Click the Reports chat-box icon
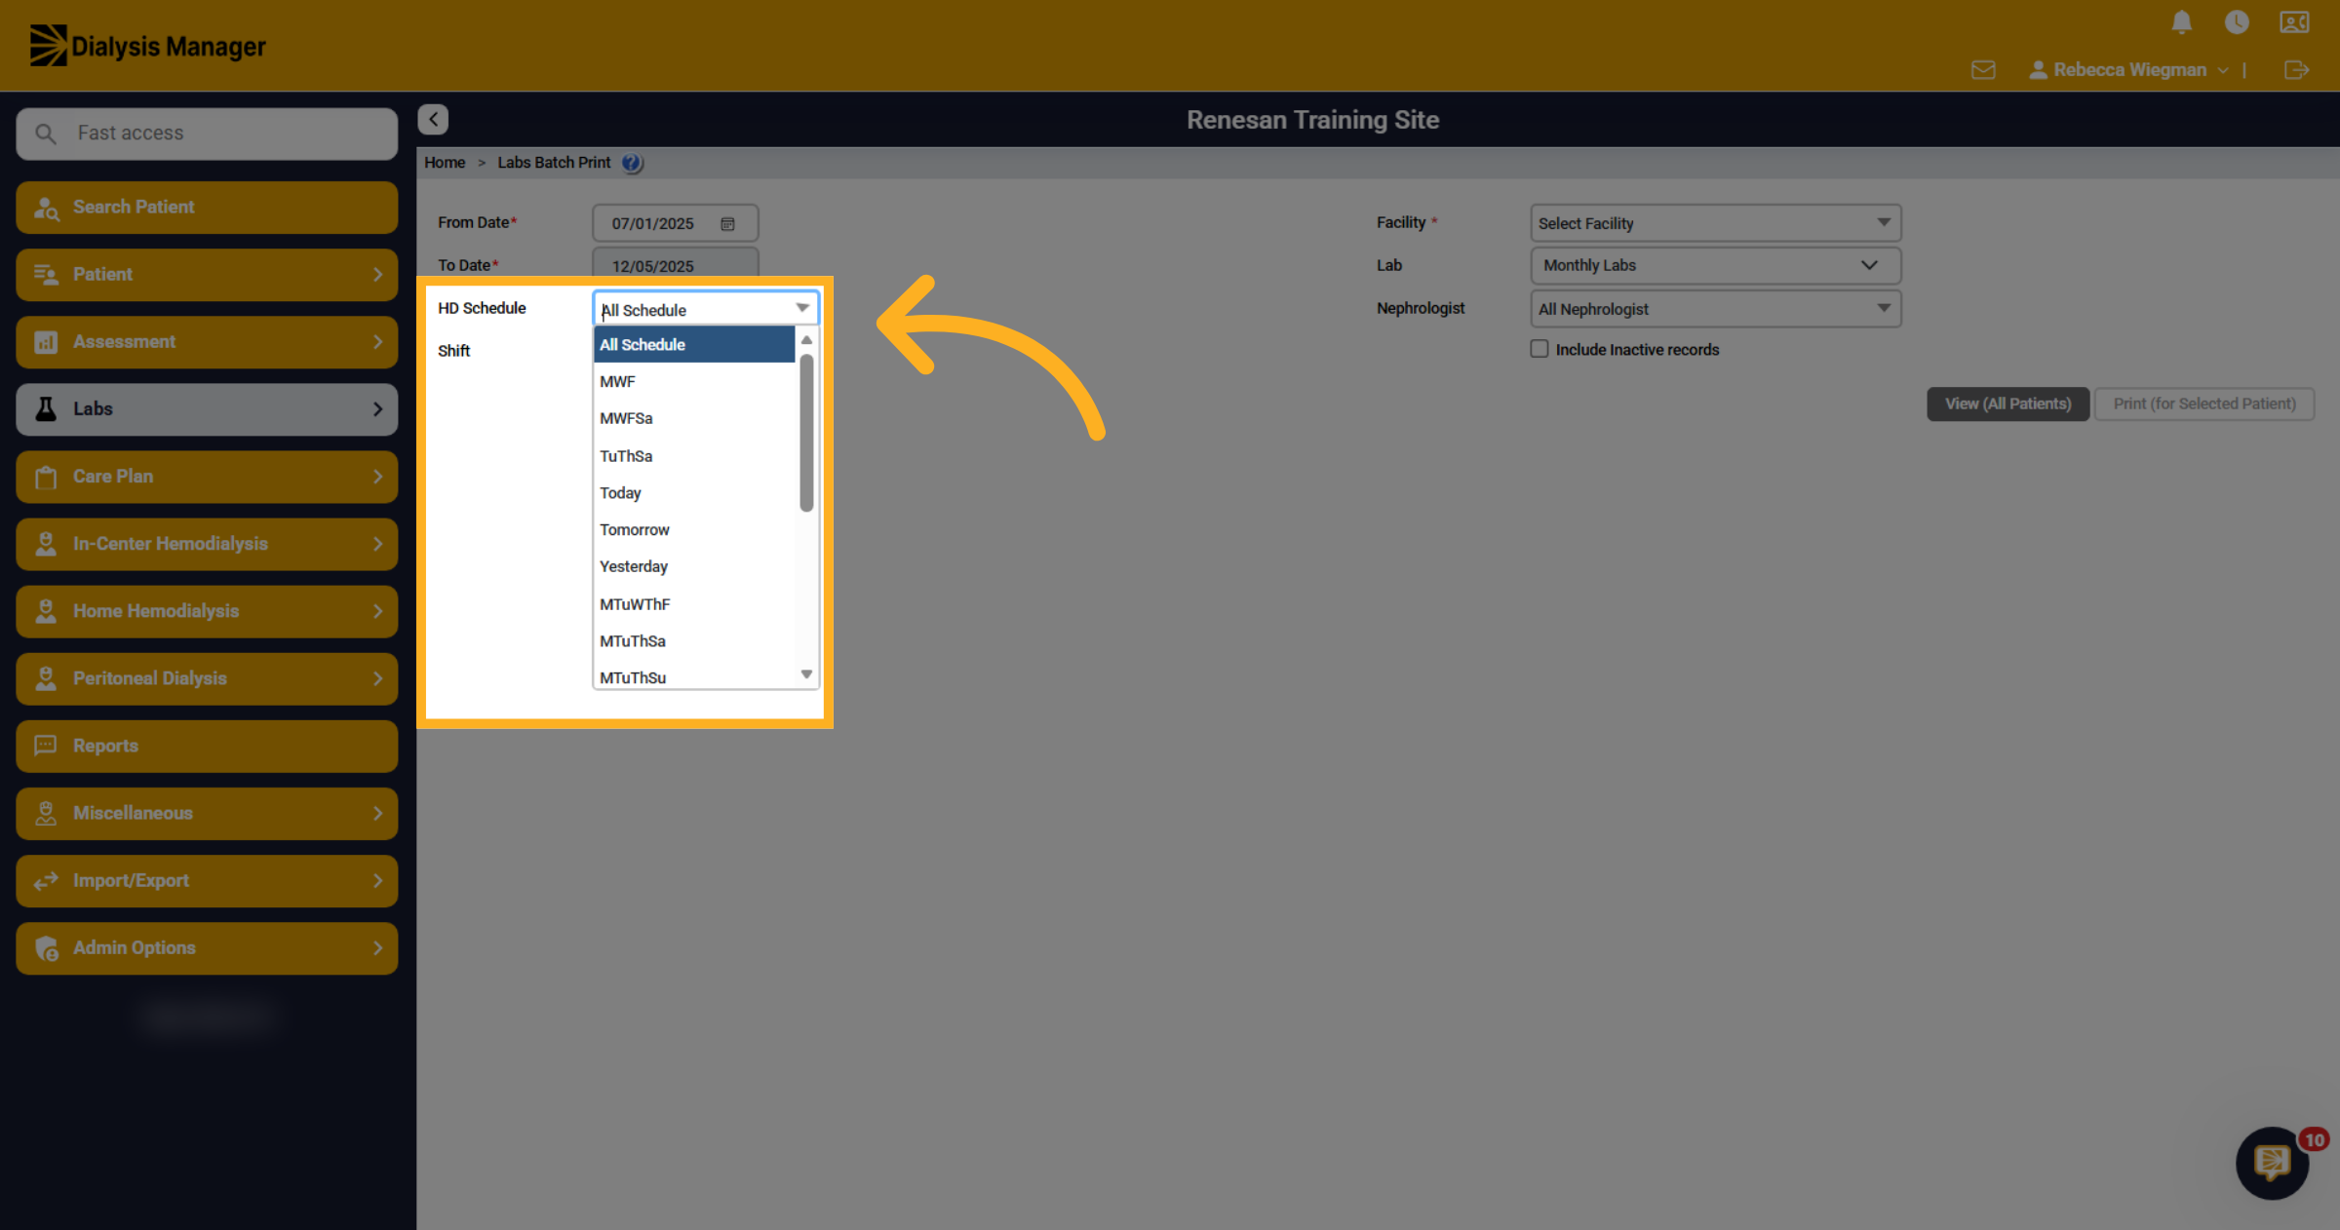This screenshot has width=2340, height=1230. click(x=46, y=746)
